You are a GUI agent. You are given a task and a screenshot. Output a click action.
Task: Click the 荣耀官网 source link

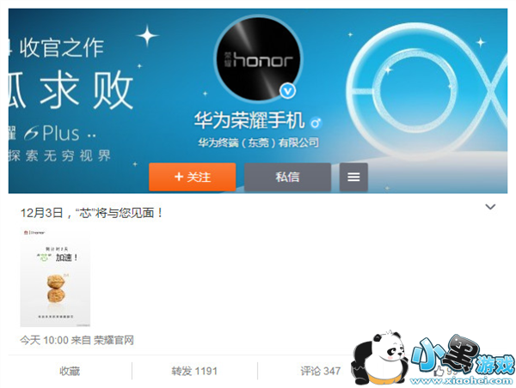pos(114,340)
